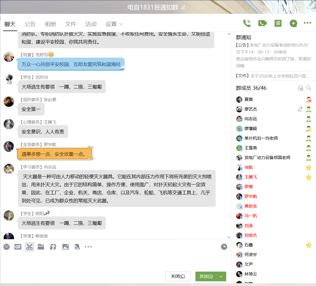Click the send file folder icon
Image resolution: width=316 pixels, height=286 pixels.
pyautogui.click(x=41, y=247)
